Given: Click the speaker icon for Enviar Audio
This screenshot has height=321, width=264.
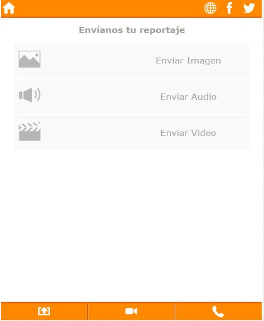Looking at the screenshot, I should coord(29,95).
